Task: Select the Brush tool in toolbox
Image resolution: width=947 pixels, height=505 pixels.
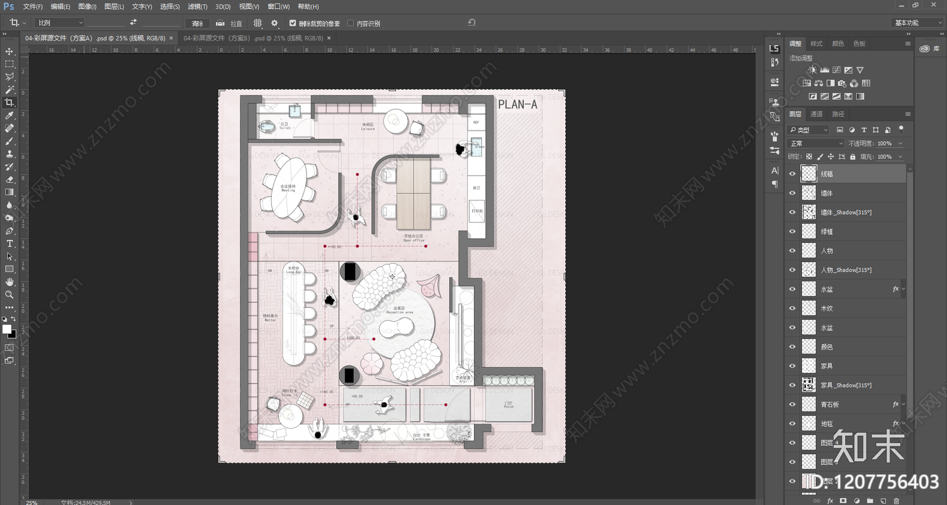Action: 9,141
